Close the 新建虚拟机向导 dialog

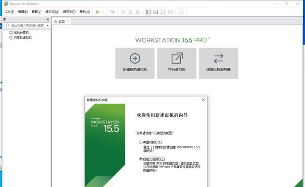tap(203, 100)
